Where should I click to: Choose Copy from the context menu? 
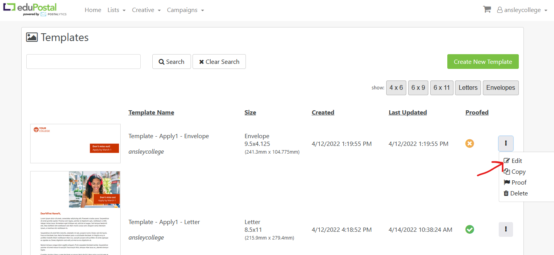(x=515, y=171)
